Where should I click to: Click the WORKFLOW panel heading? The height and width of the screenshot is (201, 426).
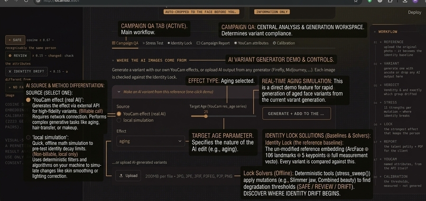(388, 32)
